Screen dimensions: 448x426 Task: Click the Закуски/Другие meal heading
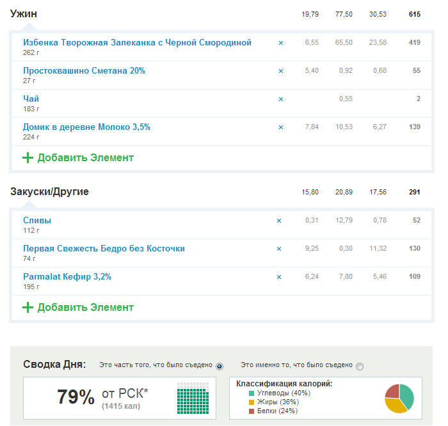point(49,192)
